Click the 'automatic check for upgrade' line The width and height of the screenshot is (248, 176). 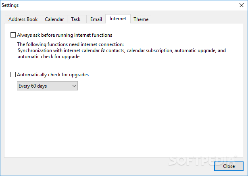[48, 57]
